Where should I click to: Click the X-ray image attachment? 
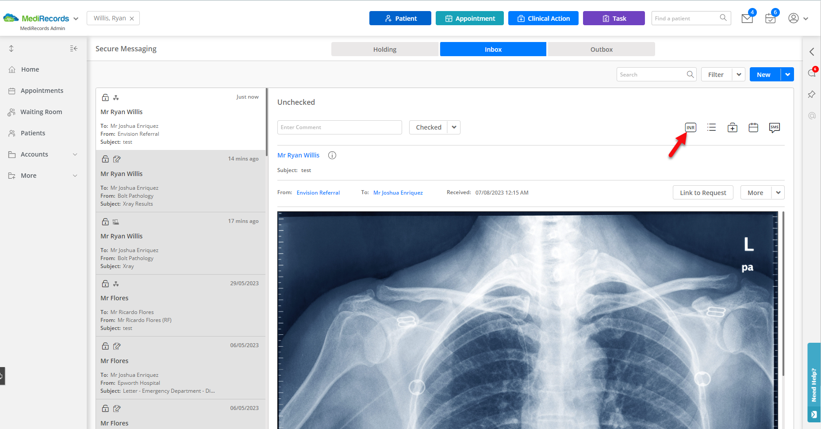pos(527,320)
